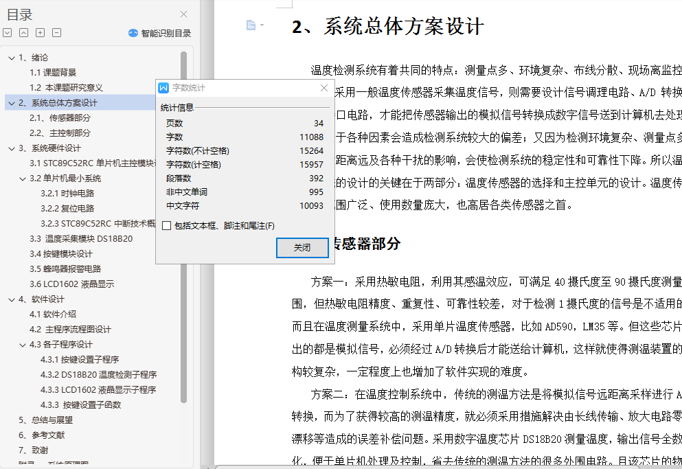Go to 1.1 课题背景 in outline
Screen dimensions: 682x469
coord(53,73)
